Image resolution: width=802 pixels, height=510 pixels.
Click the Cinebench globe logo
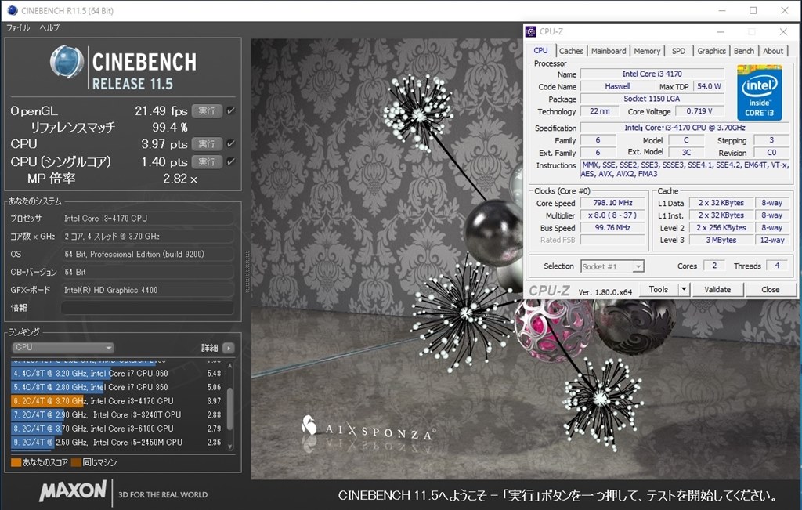click(x=67, y=62)
